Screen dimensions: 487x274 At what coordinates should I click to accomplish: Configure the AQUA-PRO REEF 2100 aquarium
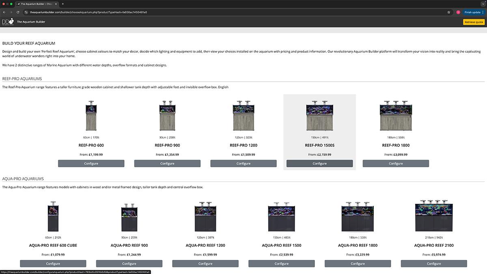(x=434, y=263)
